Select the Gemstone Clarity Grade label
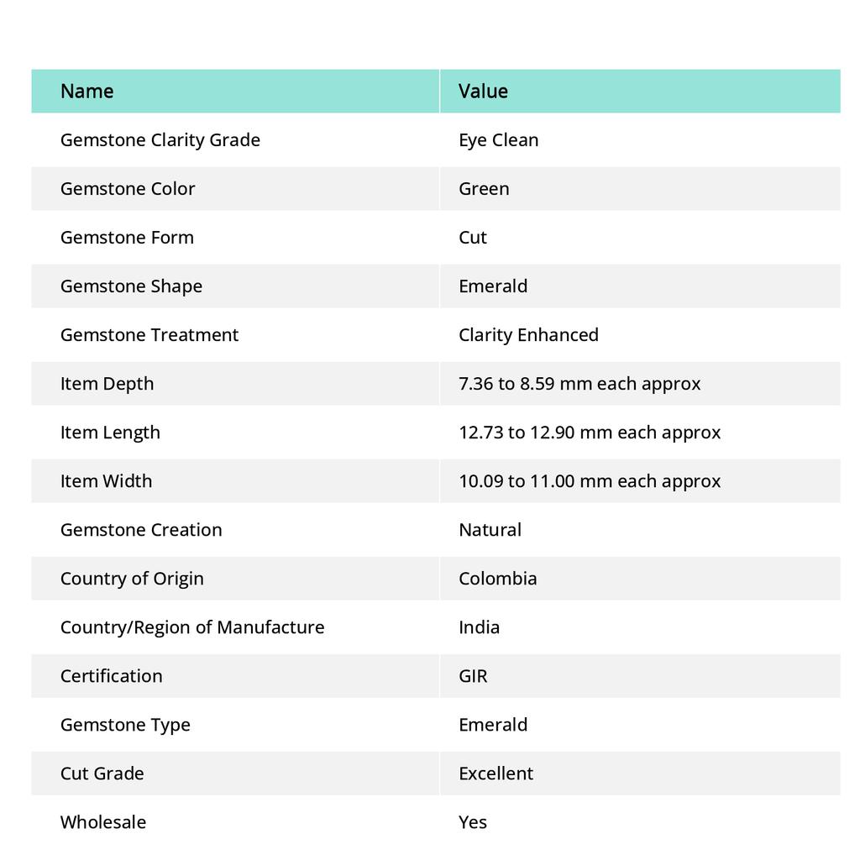 click(x=160, y=140)
